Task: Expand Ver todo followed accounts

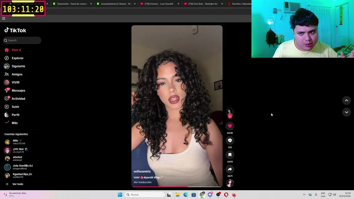Action: pyautogui.click(x=14, y=184)
